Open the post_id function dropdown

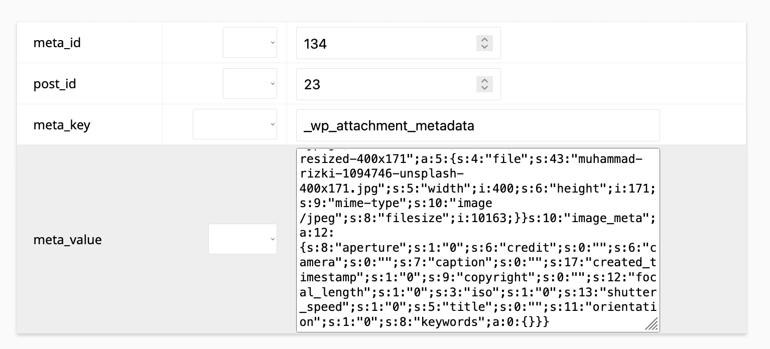click(x=250, y=83)
